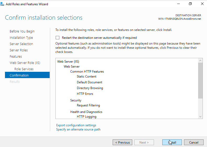Go to Role Services step
This screenshot has height=147, width=207.
point(24,69)
